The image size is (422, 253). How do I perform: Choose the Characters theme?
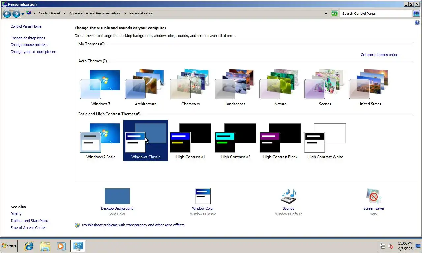pos(190,88)
